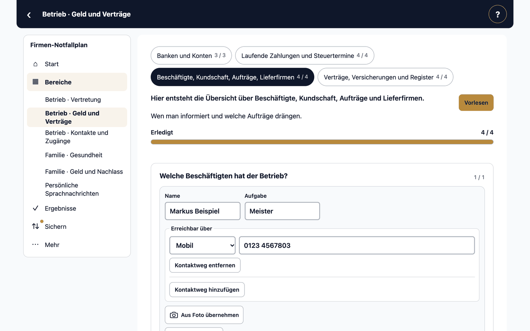Select Betrieb · Geld und Verträge sidebar item
Image resolution: width=530 pixels, height=331 pixels.
77,117
